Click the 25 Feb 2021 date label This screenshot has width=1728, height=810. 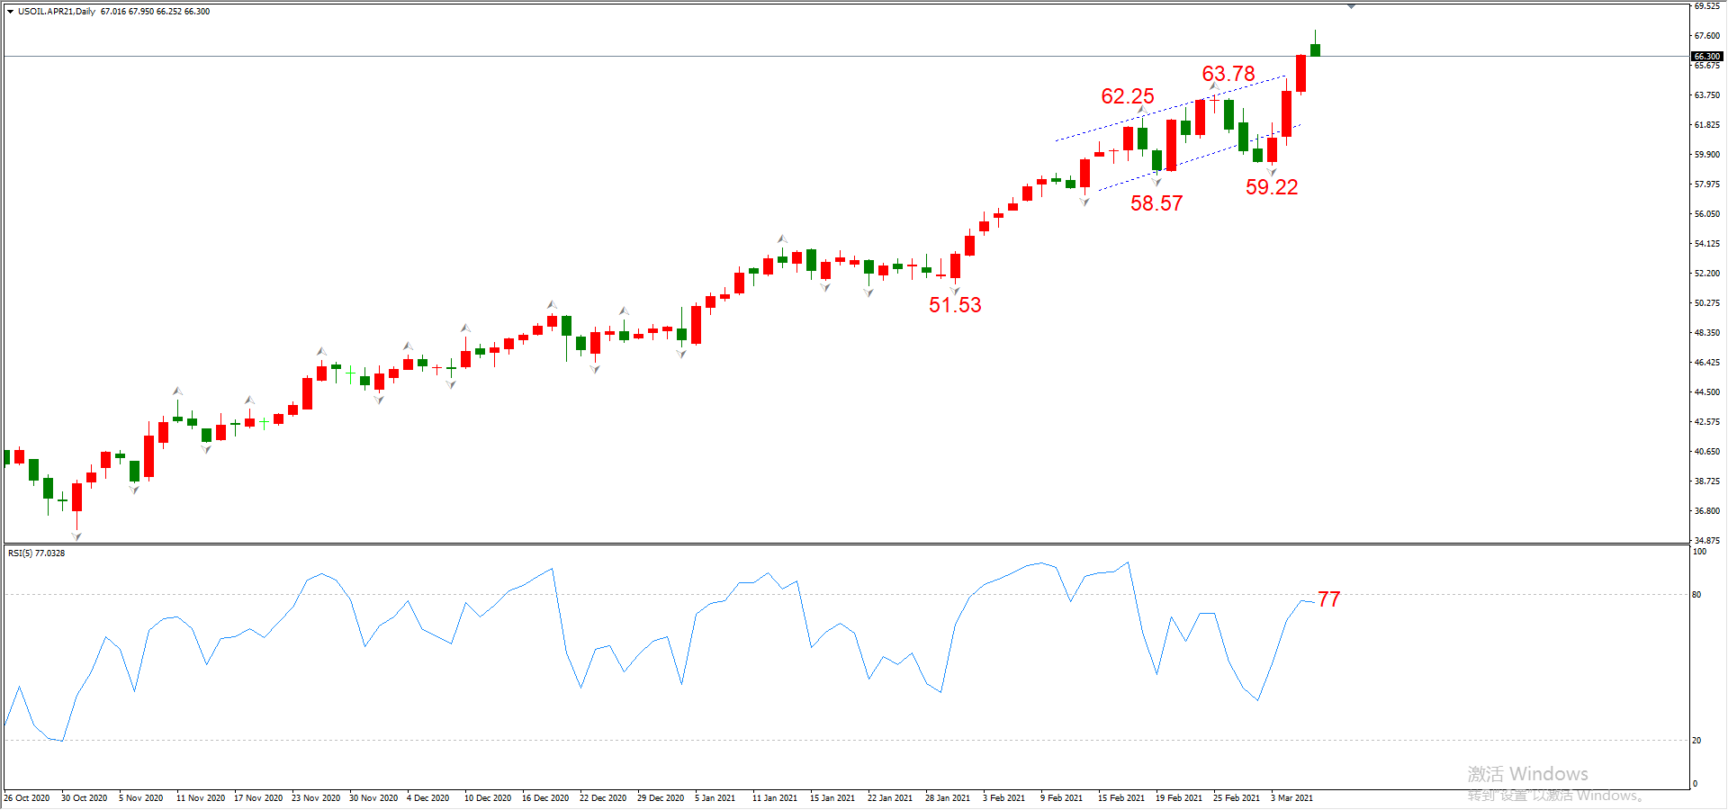coord(1237,798)
